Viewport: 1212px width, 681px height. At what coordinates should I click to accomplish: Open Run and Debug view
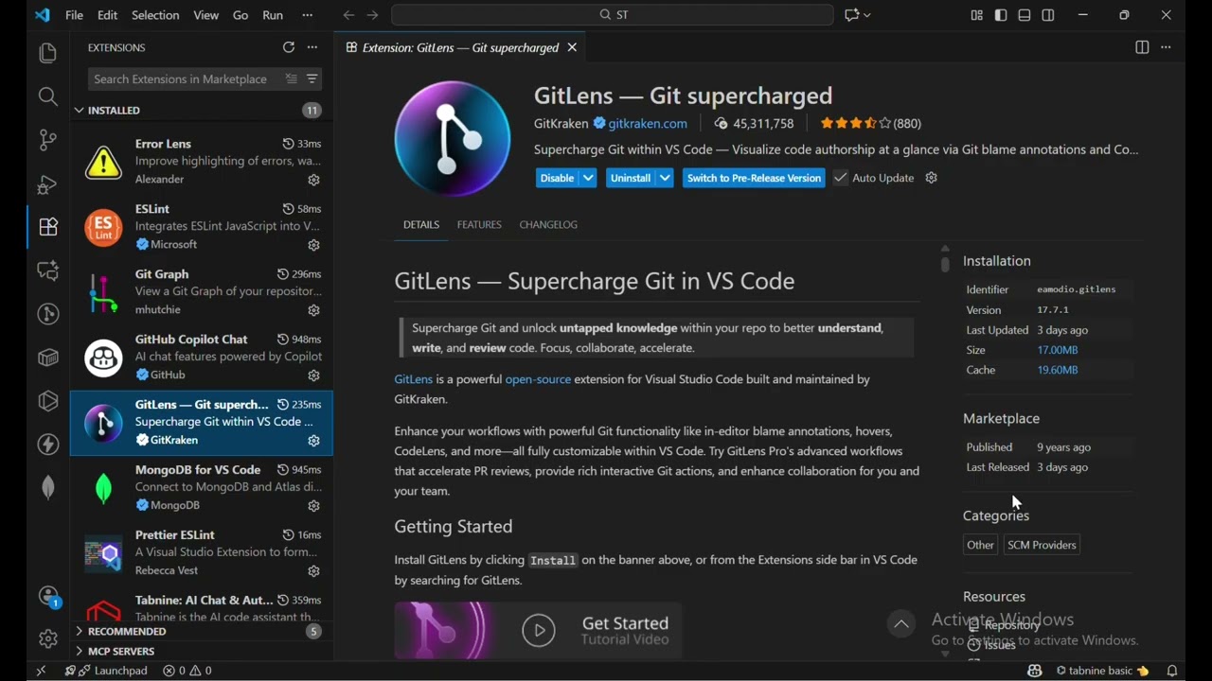coord(47,184)
